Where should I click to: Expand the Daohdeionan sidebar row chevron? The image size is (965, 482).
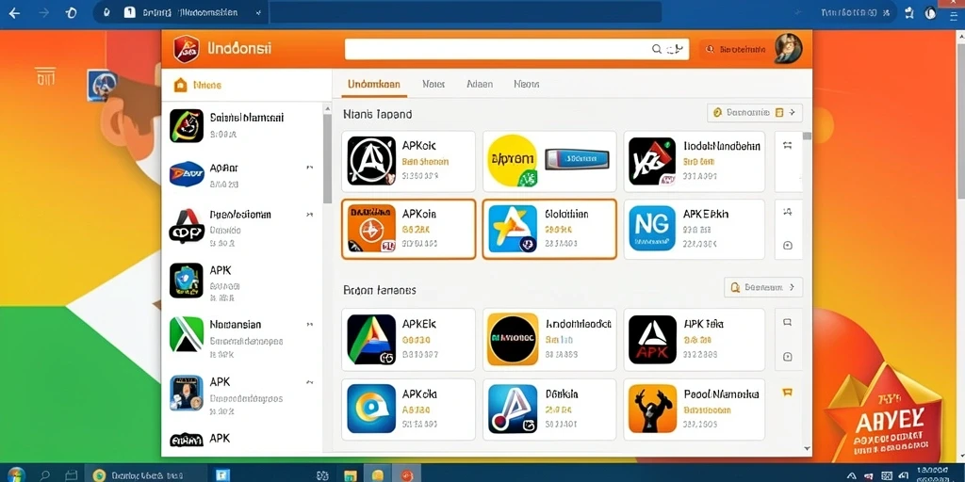pos(309,216)
